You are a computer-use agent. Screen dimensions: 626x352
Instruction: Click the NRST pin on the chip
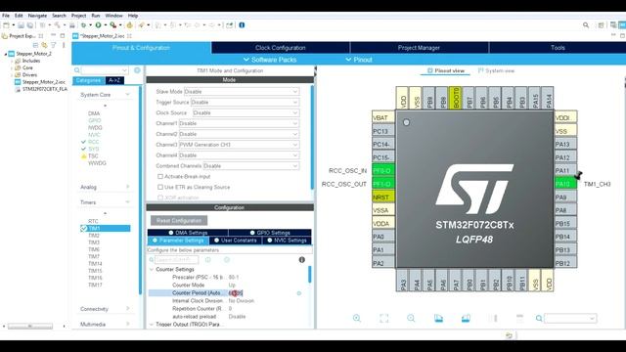(383, 198)
